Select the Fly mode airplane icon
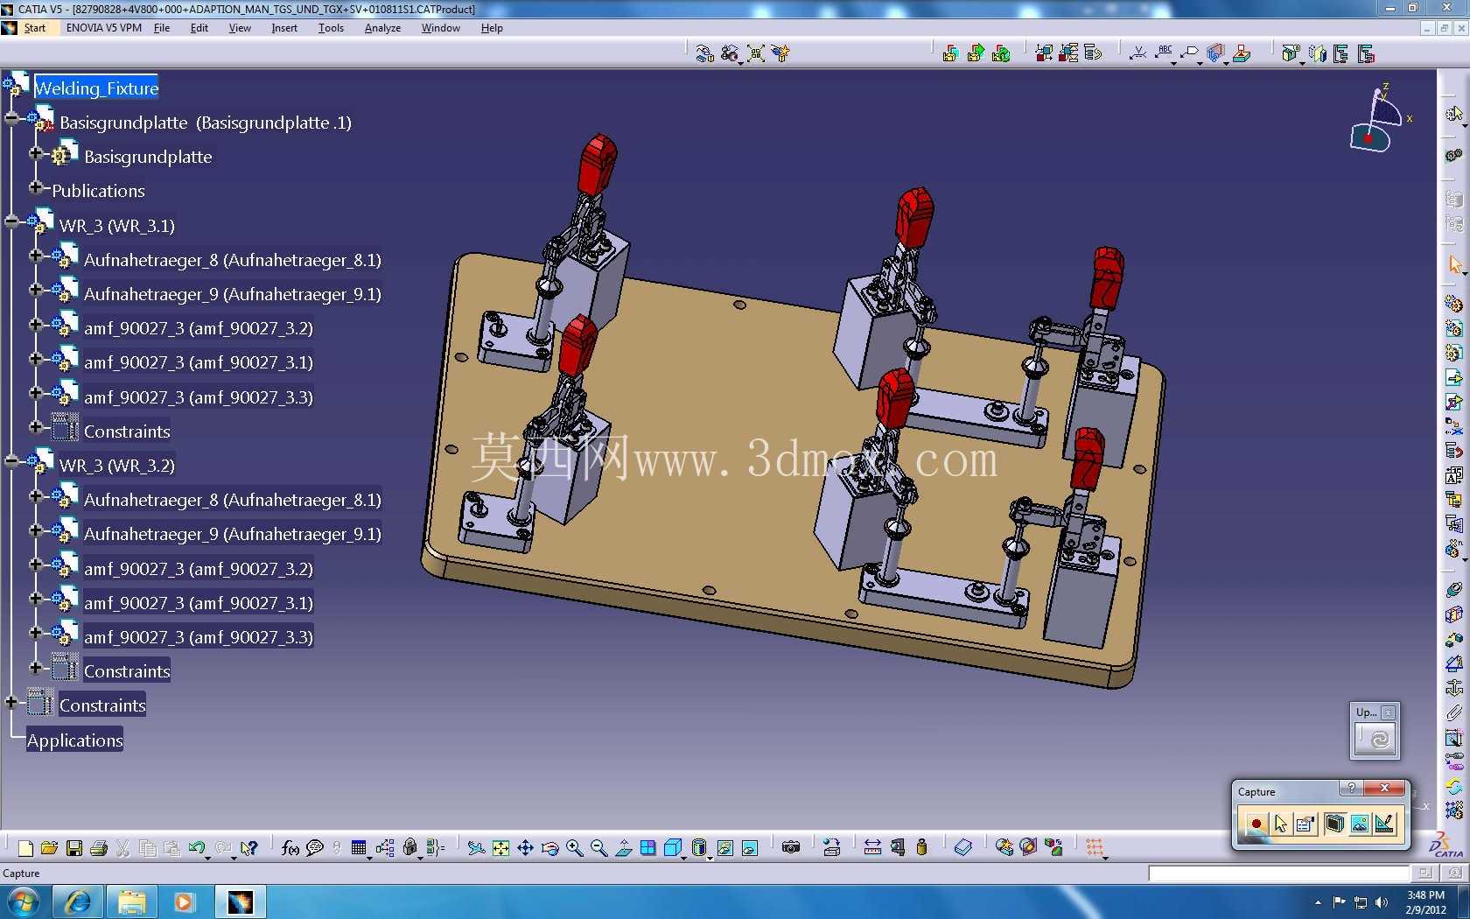1470x919 pixels. (x=476, y=847)
